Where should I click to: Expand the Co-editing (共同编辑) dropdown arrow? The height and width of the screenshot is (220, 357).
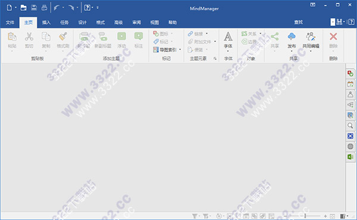click(x=311, y=51)
